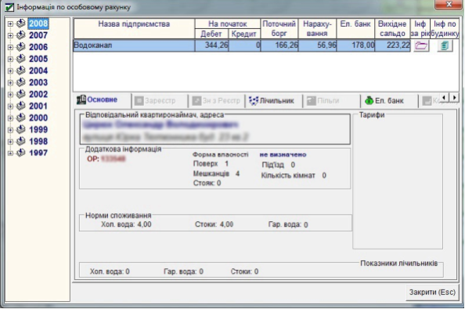
Task: Expand the 2003 year node
Action: coord(10,82)
